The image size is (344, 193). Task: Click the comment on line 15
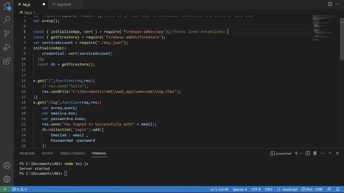[x=65, y=86]
